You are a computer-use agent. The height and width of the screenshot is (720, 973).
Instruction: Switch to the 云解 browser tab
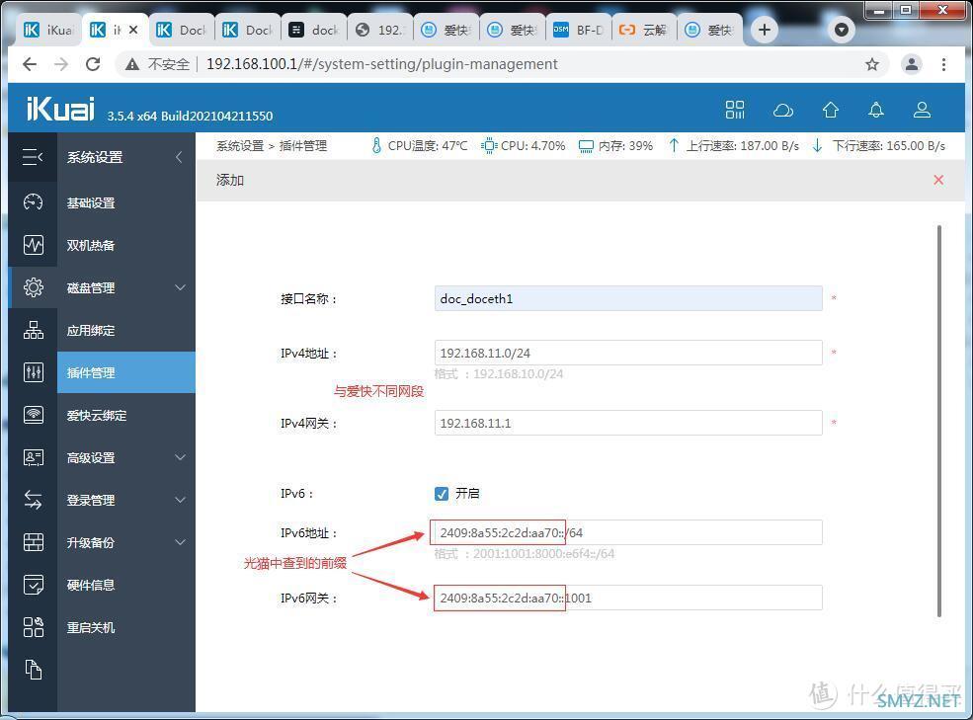(645, 30)
